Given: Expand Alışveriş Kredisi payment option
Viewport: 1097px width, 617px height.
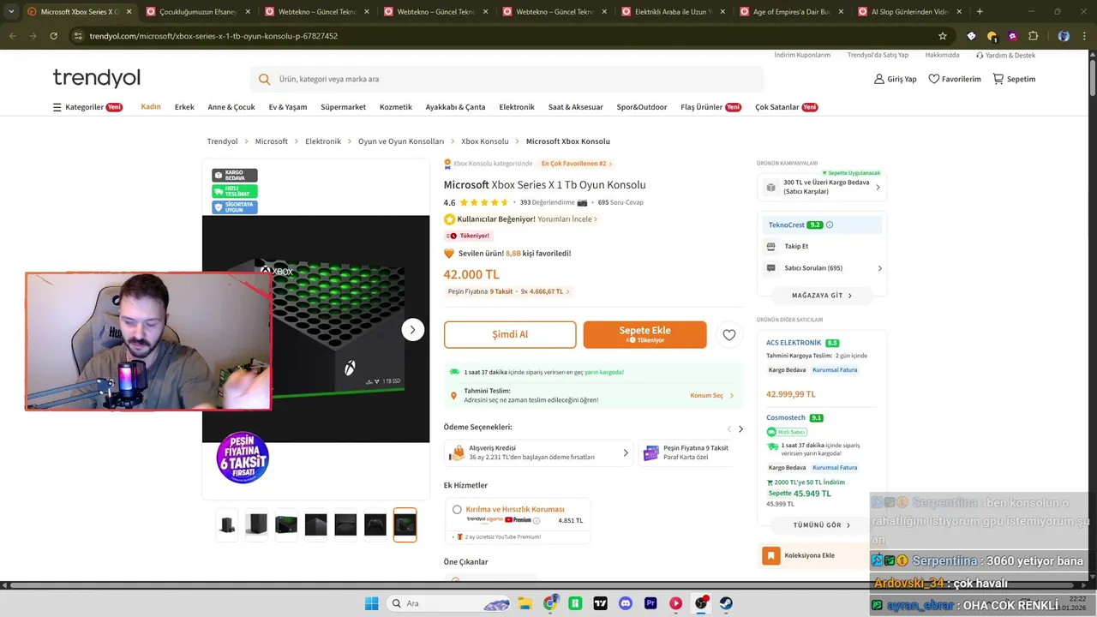Looking at the screenshot, I should click(x=539, y=452).
